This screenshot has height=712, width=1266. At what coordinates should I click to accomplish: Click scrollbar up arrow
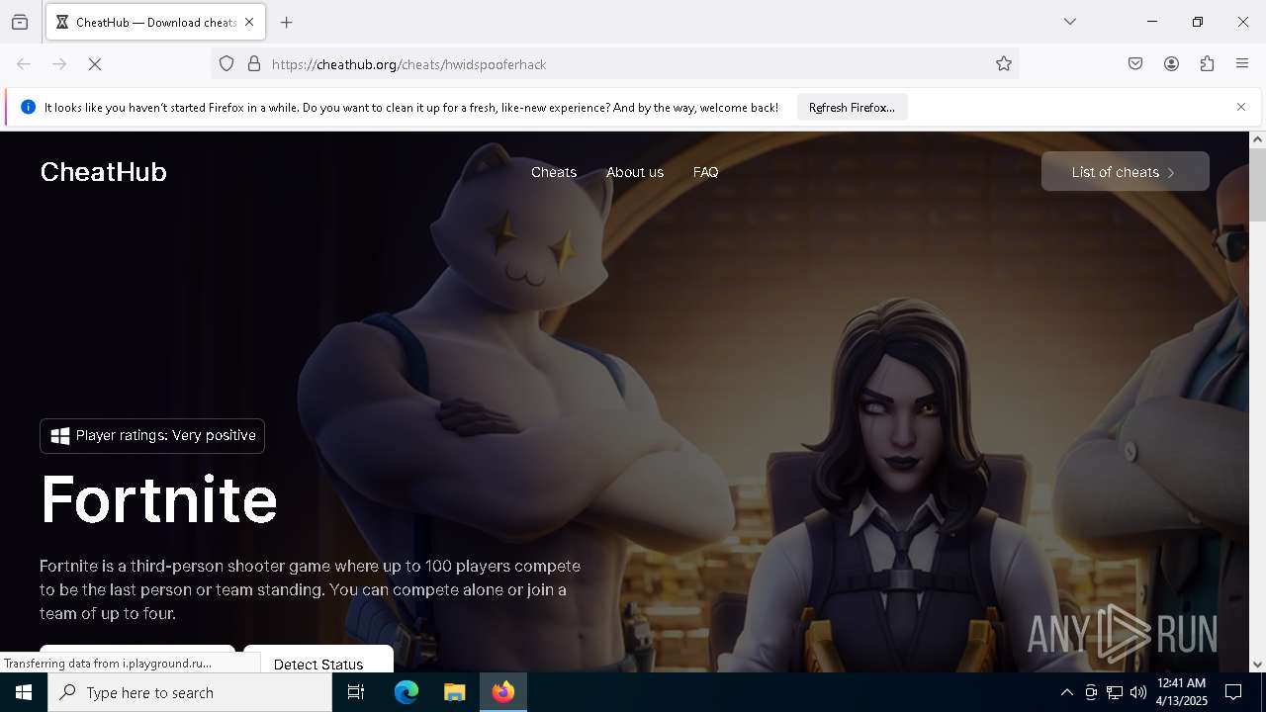click(x=1258, y=139)
